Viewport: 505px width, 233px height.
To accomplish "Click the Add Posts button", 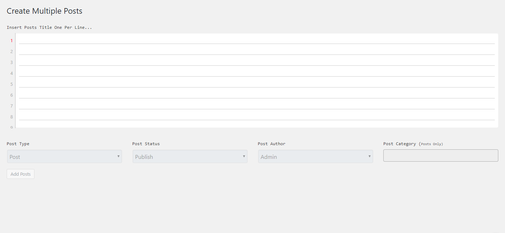I will [x=21, y=174].
